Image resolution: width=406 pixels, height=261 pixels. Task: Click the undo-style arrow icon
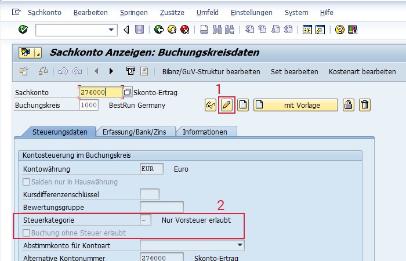point(63,71)
